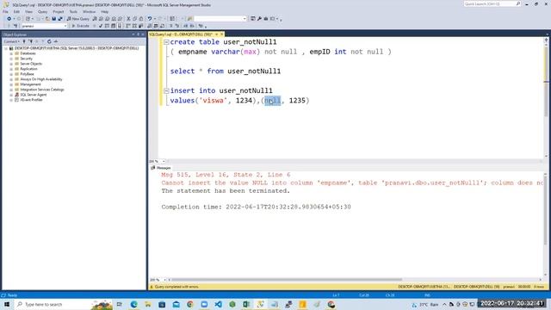Collapse the DESKTOP server root node
The width and height of the screenshot is (551, 310).
6,48
